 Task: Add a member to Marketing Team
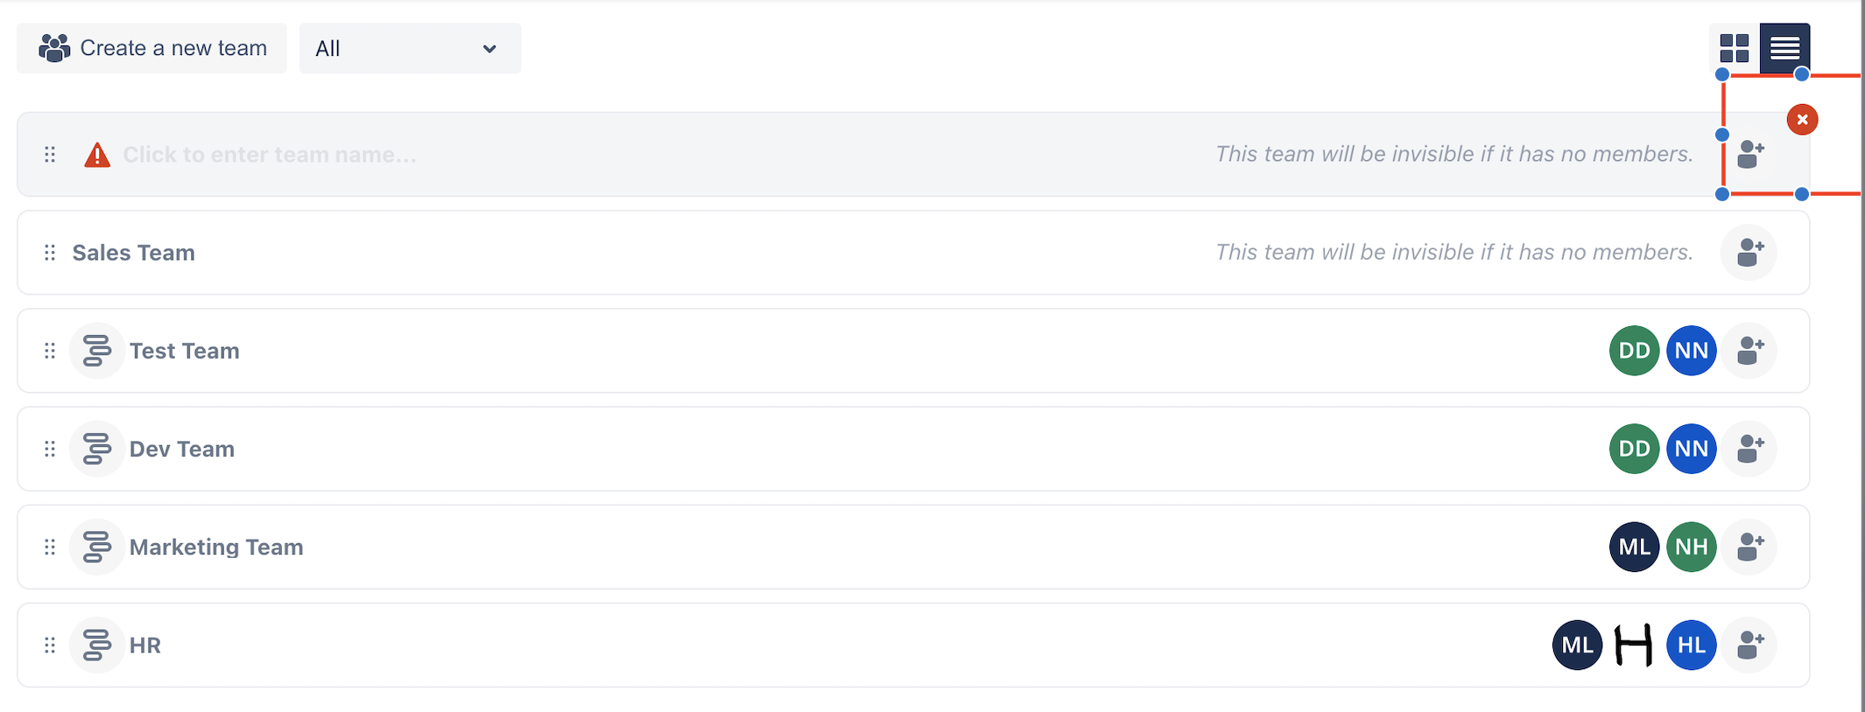(1749, 547)
